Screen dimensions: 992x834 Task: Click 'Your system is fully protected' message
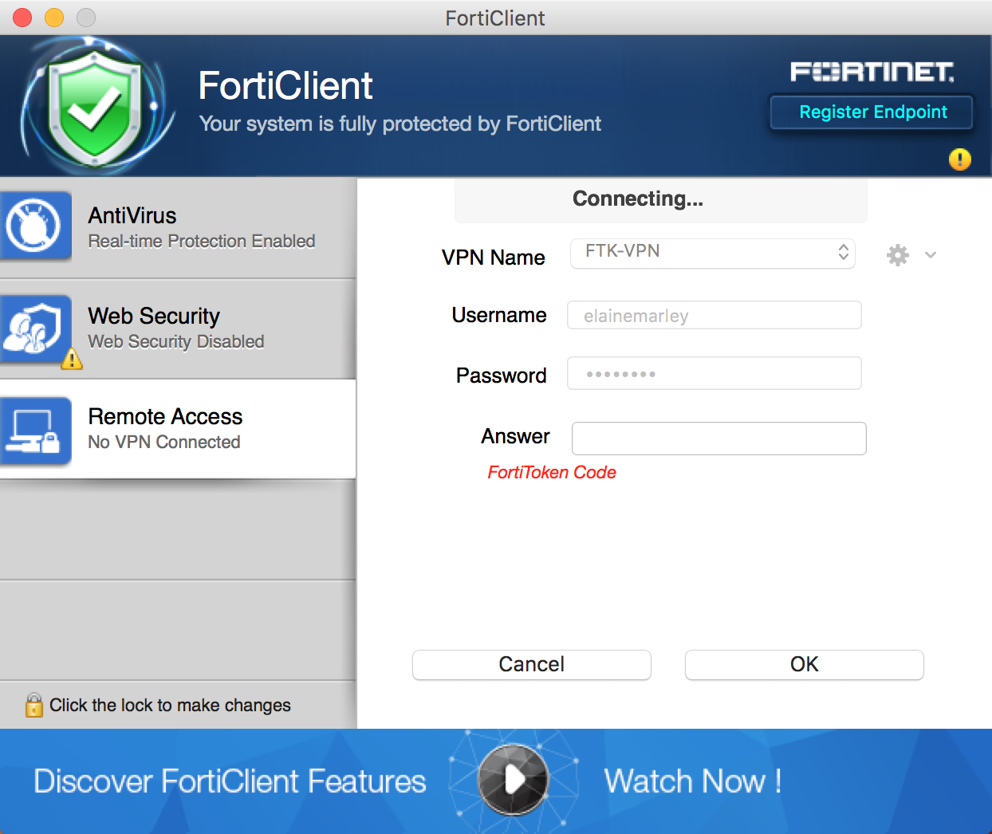click(x=400, y=124)
